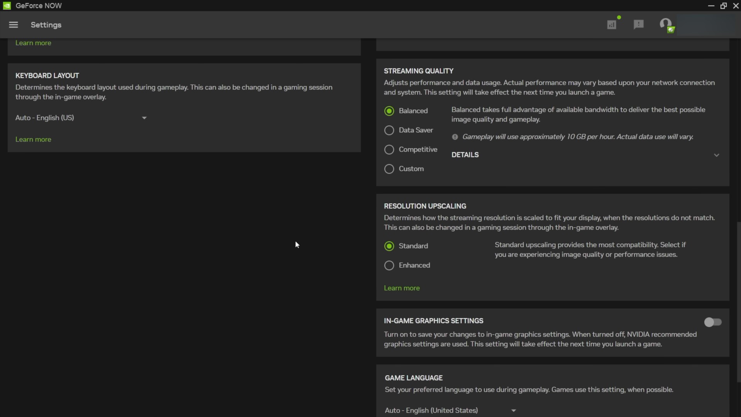Open the user account profile icon
This screenshot has width=741, height=417.
666,25
